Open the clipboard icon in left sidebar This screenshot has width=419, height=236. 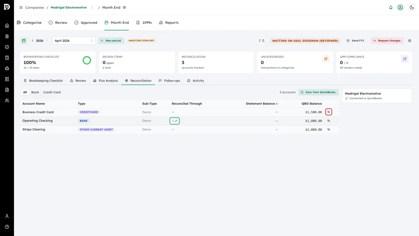(7, 36)
